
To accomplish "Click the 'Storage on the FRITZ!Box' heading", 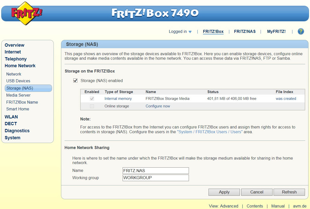I will point(90,71).
